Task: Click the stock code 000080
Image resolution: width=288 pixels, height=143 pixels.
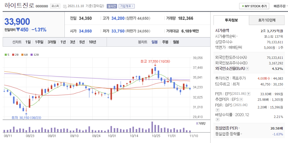Action: point(42,6)
